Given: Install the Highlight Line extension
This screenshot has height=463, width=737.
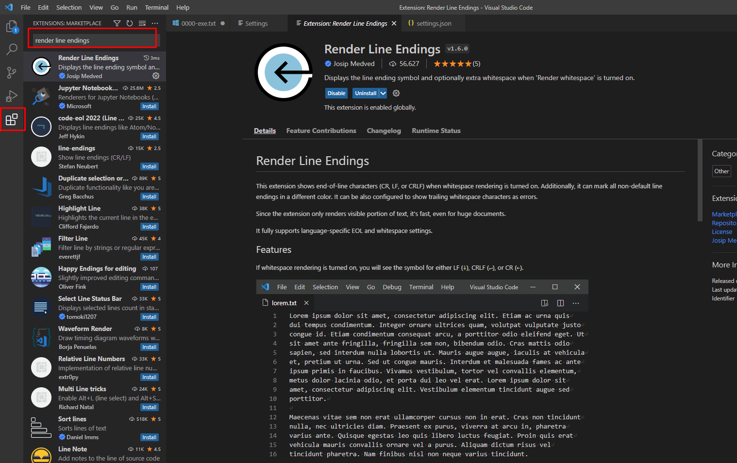Looking at the screenshot, I should click(x=150, y=227).
